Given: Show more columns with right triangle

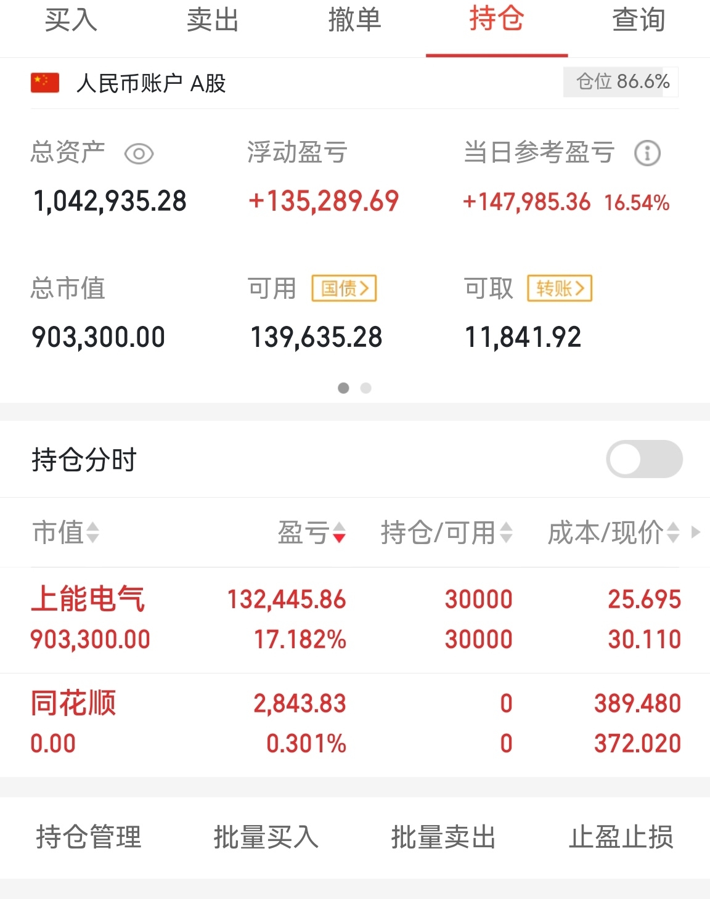Looking at the screenshot, I should point(696,532).
